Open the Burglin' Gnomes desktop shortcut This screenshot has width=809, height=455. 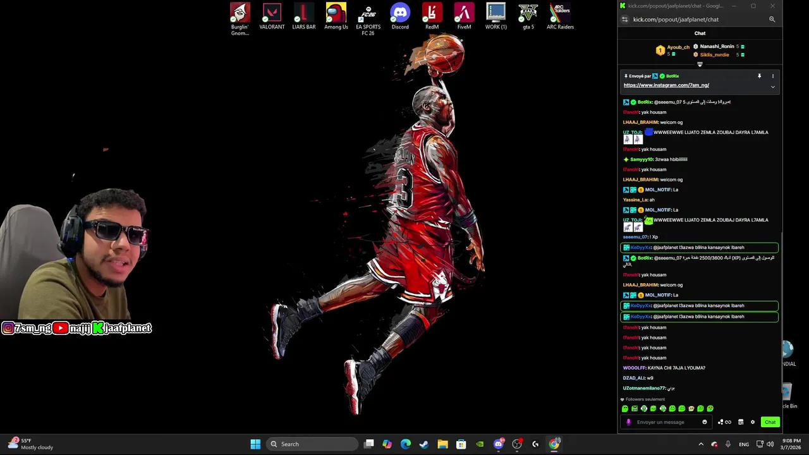(x=240, y=19)
